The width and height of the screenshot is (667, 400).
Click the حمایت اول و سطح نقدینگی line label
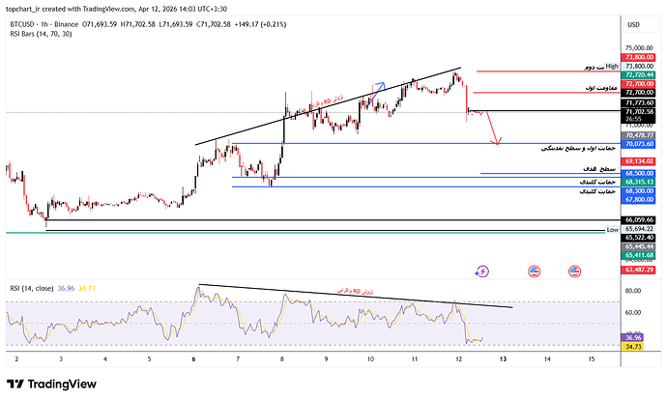(x=578, y=149)
